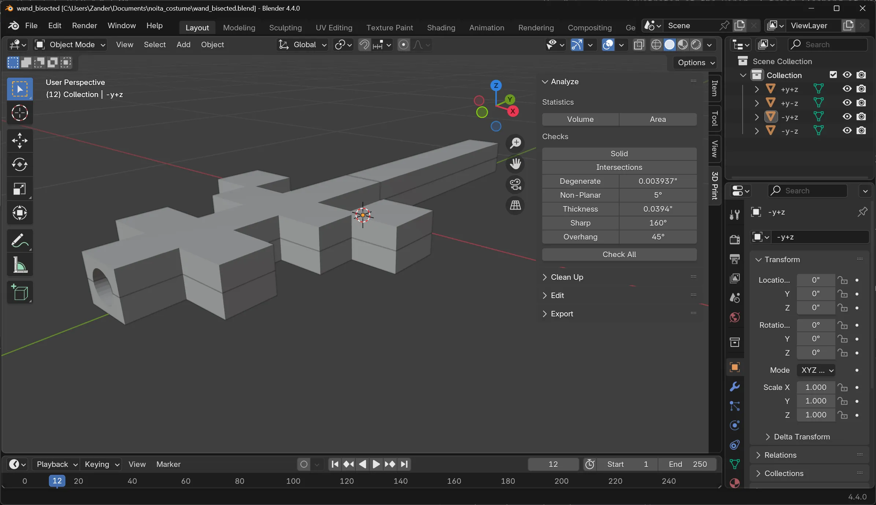
Task: Select the Move tool in toolbar
Action: coord(20,140)
